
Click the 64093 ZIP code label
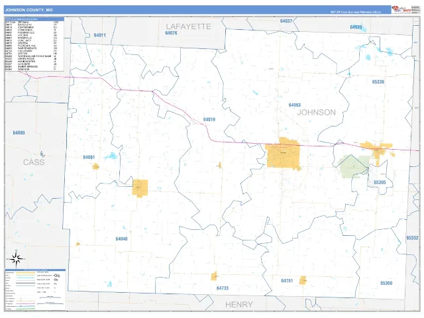(294, 105)
